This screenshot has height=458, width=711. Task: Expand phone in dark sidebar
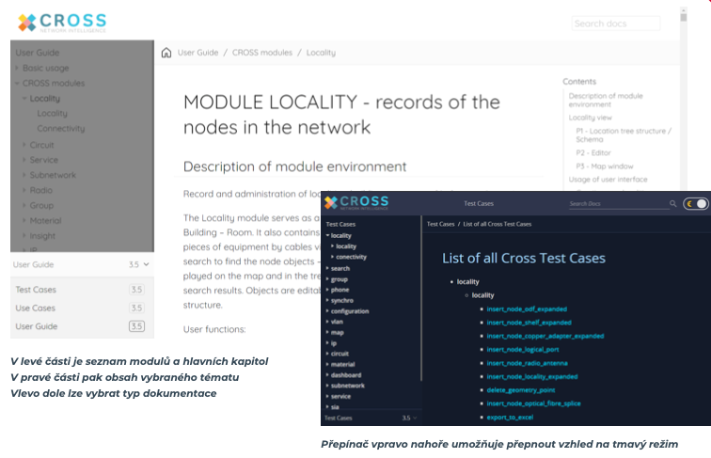pyautogui.click(x=327, y=290)
